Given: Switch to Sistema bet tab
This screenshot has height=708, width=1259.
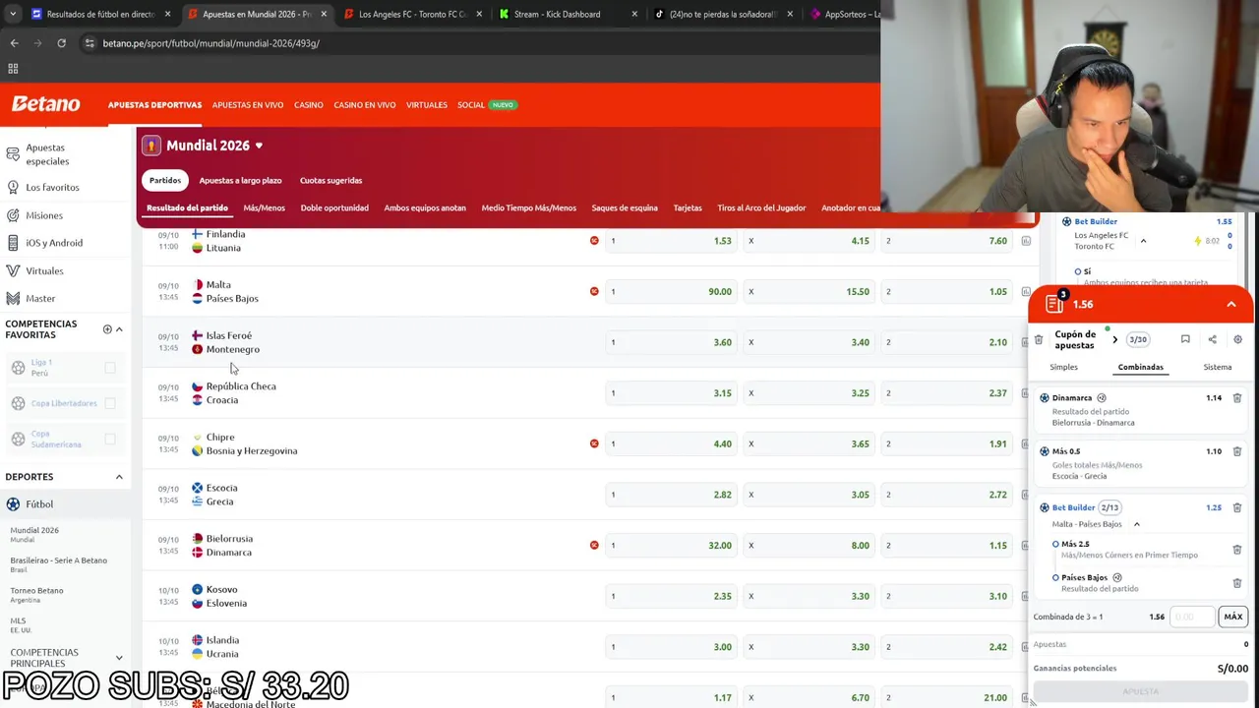Looking at the screenshot, I should [1218, 367].
